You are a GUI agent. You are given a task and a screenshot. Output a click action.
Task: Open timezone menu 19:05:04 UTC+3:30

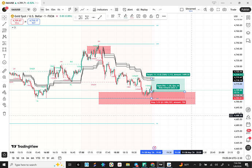pos(232,158)
